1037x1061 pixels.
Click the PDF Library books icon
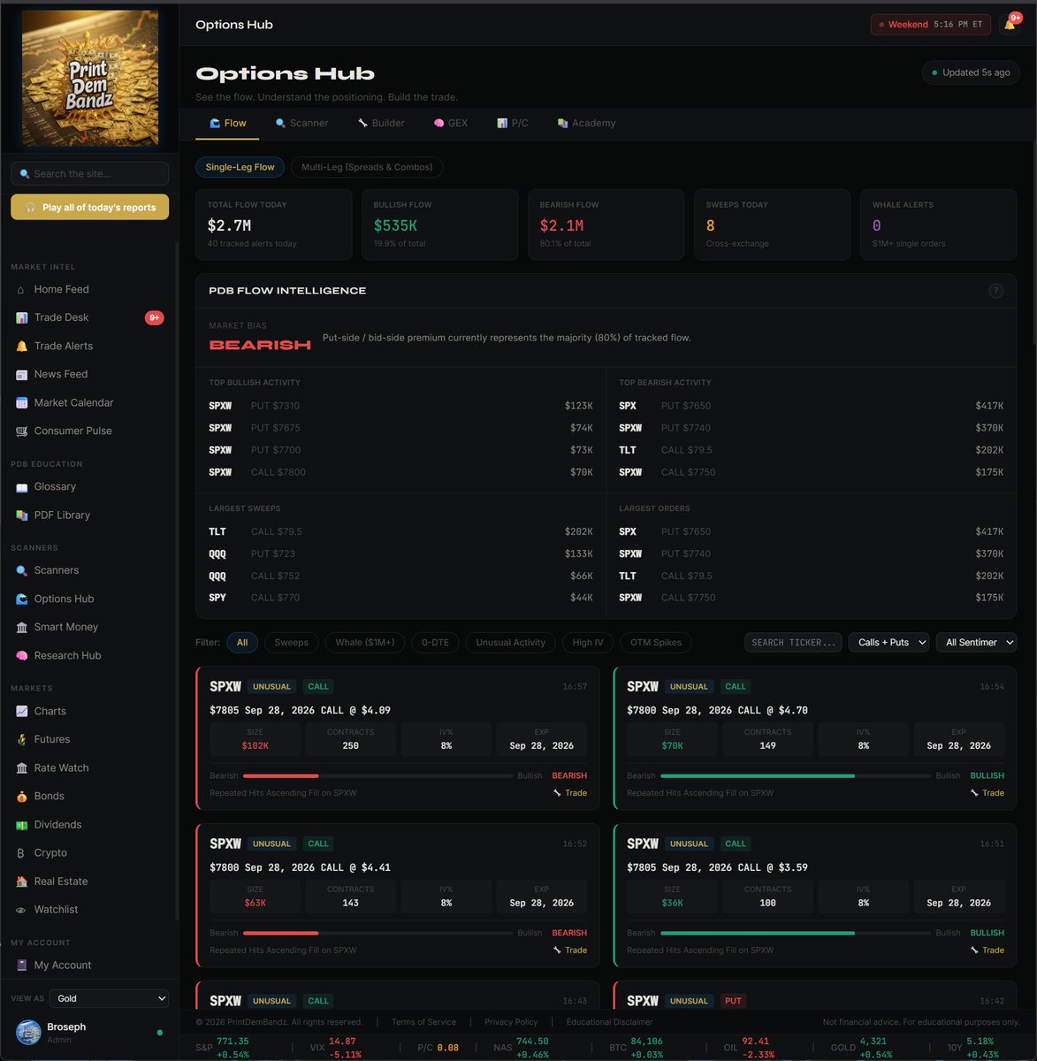tap(21, 515)
